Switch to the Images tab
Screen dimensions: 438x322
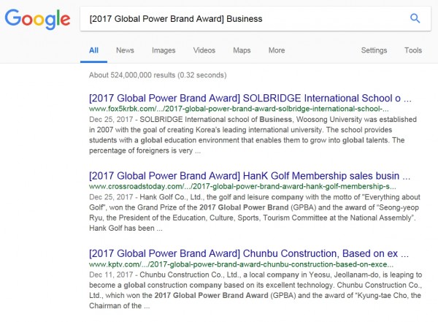(x=164, y=50)
